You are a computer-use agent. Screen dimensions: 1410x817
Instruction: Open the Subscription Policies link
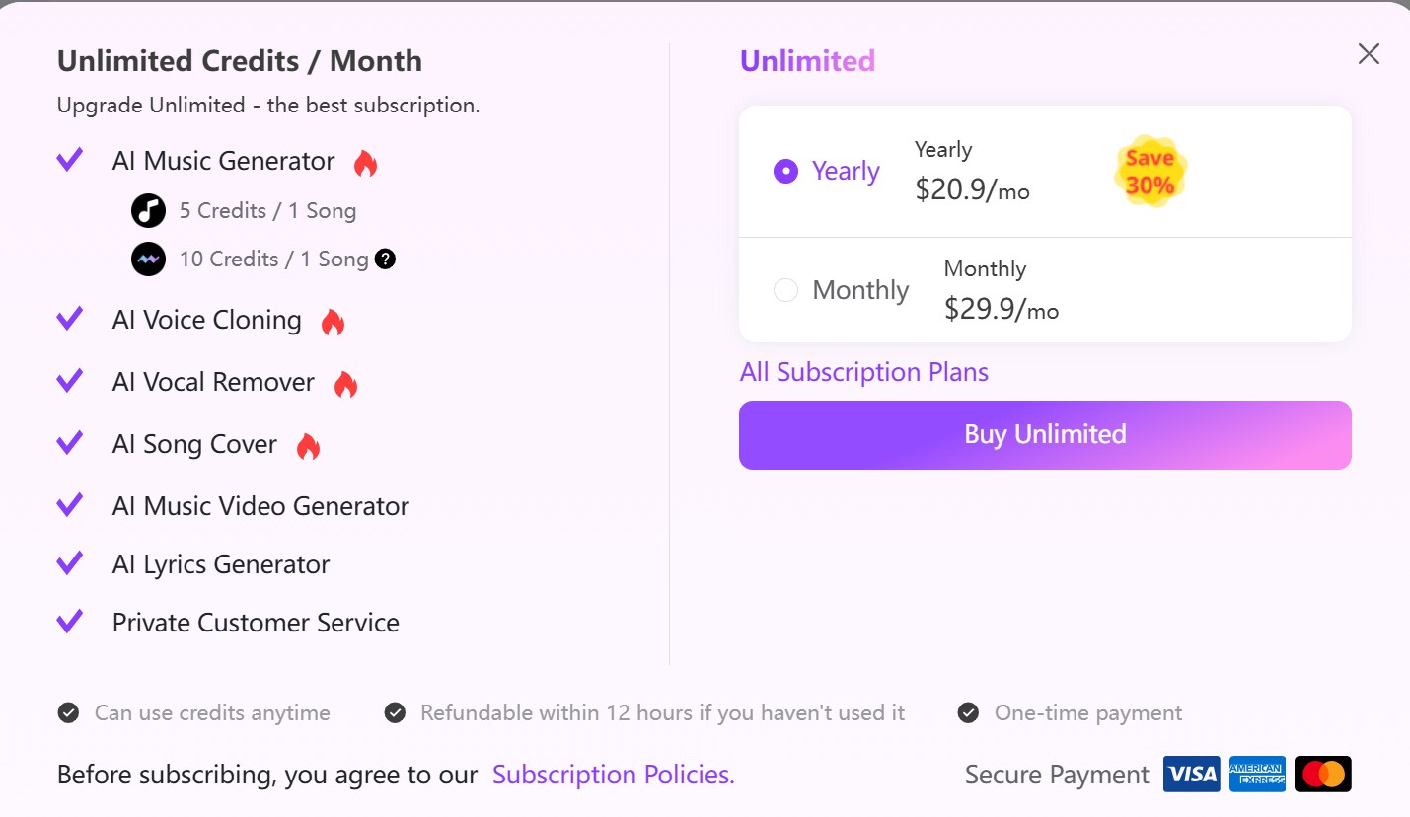[614, 775]
